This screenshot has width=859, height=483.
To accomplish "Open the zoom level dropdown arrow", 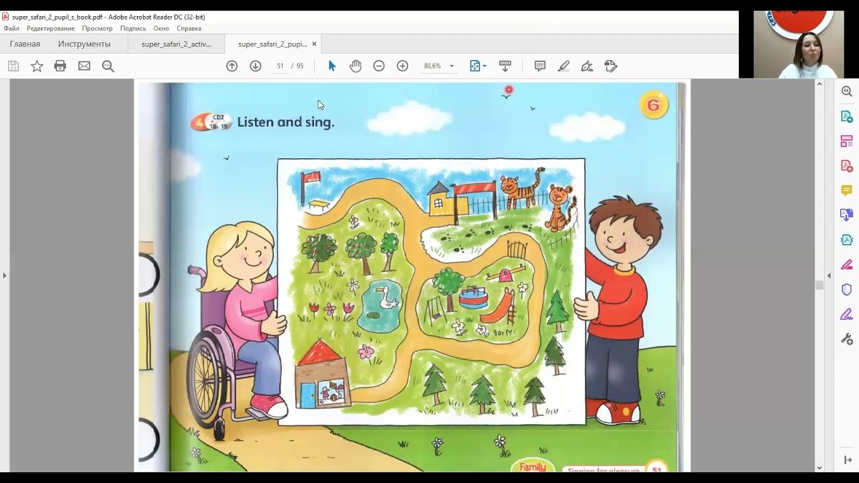I will pyautogui.click(x=452, y=66).
